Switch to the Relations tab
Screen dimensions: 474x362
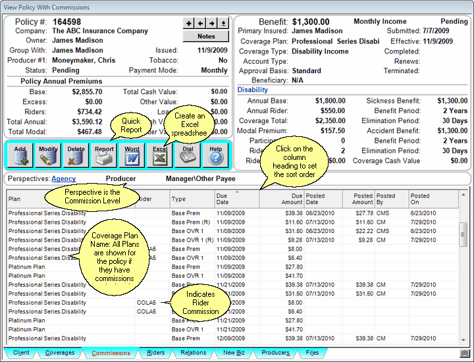(193, 353)
